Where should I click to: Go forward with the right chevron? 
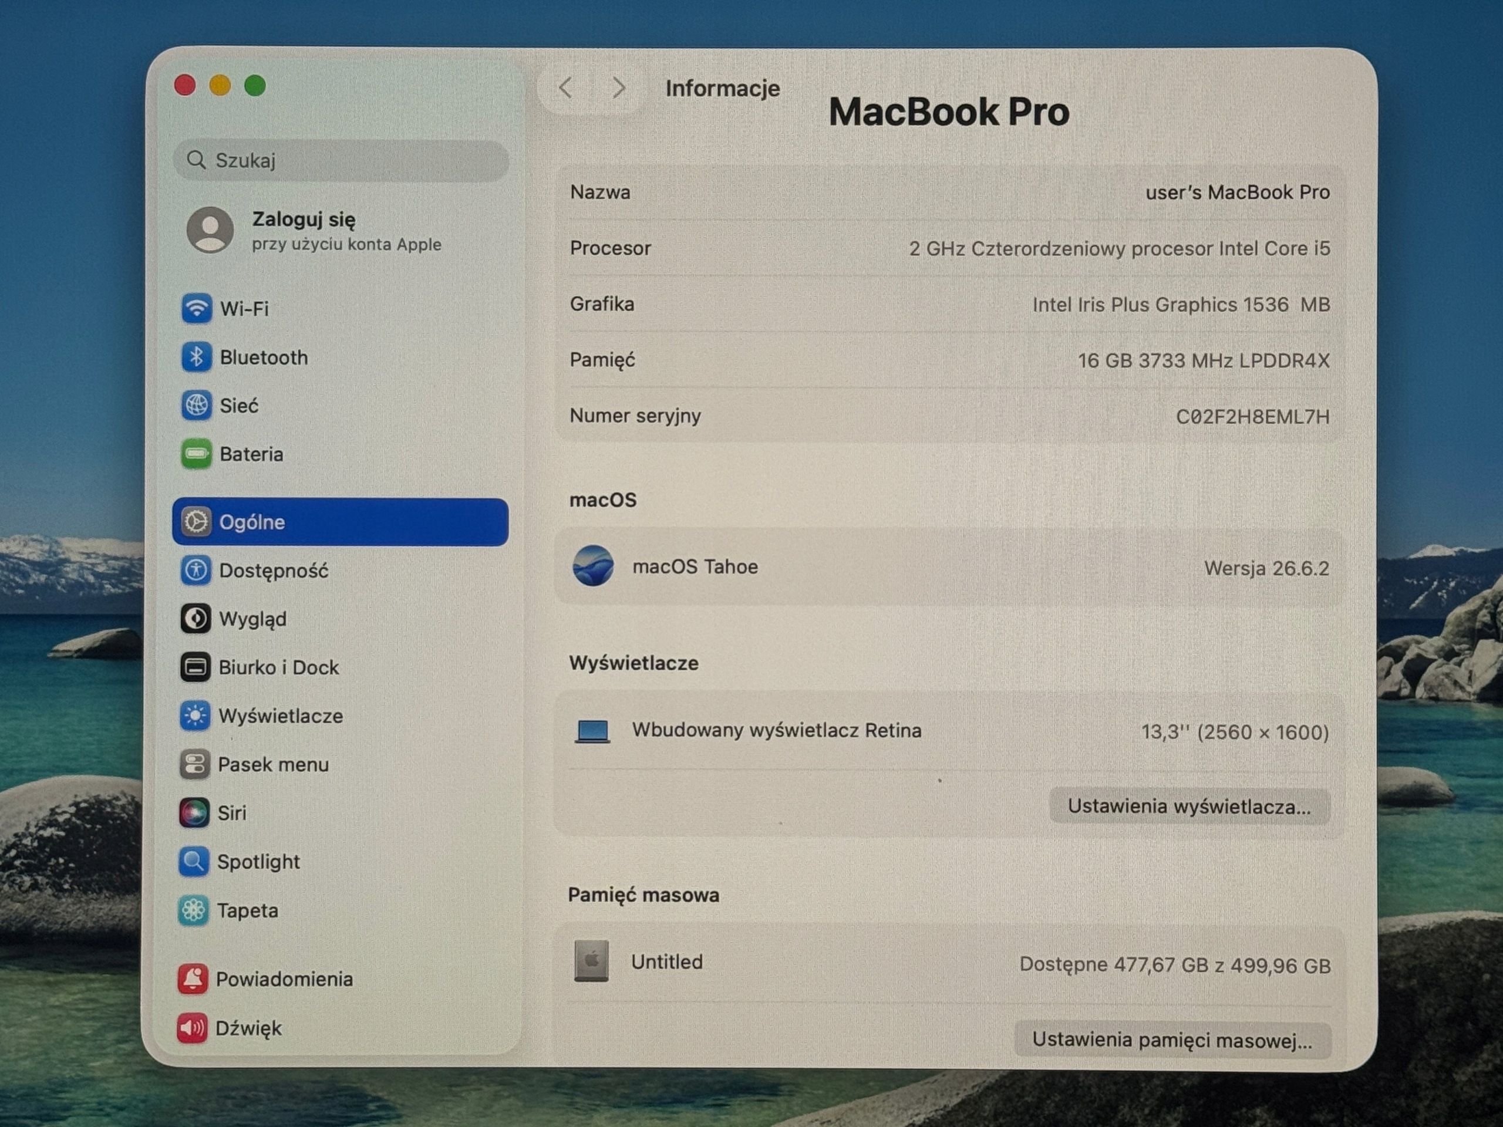[x=618, y=87]
